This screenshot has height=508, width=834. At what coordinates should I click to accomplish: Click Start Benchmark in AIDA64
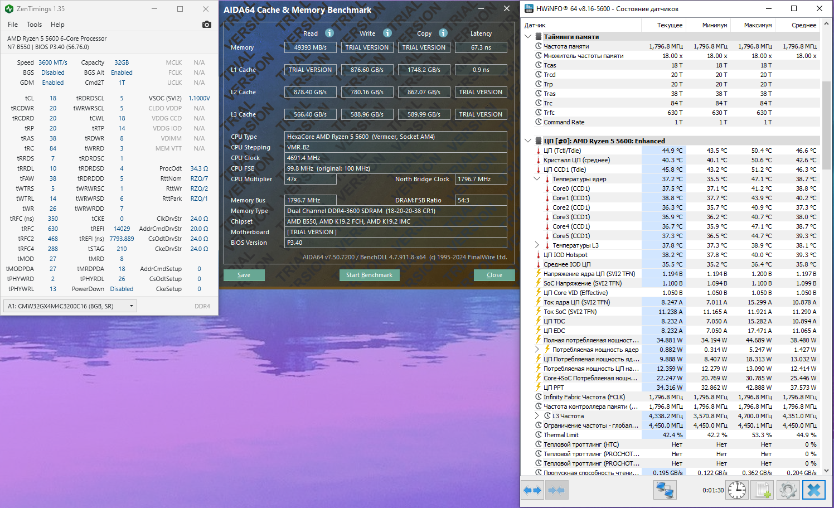pos(369,275)
